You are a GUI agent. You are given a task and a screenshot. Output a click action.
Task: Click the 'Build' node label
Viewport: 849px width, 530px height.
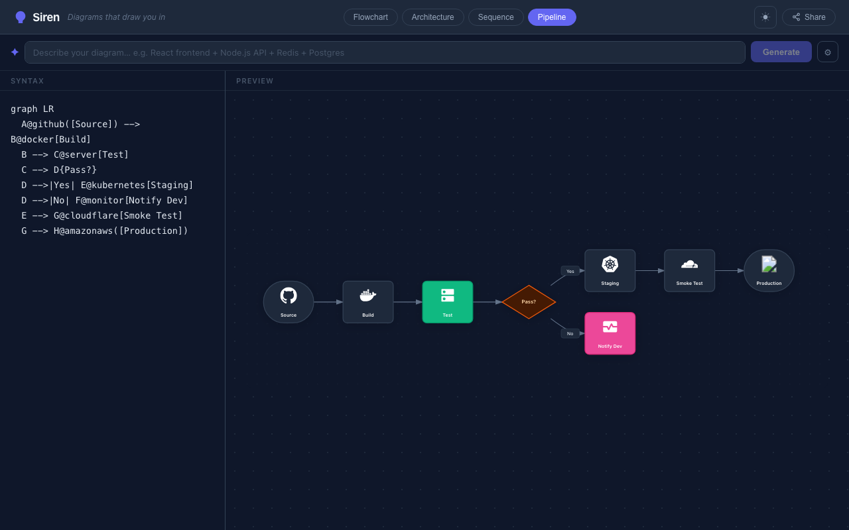368,315
